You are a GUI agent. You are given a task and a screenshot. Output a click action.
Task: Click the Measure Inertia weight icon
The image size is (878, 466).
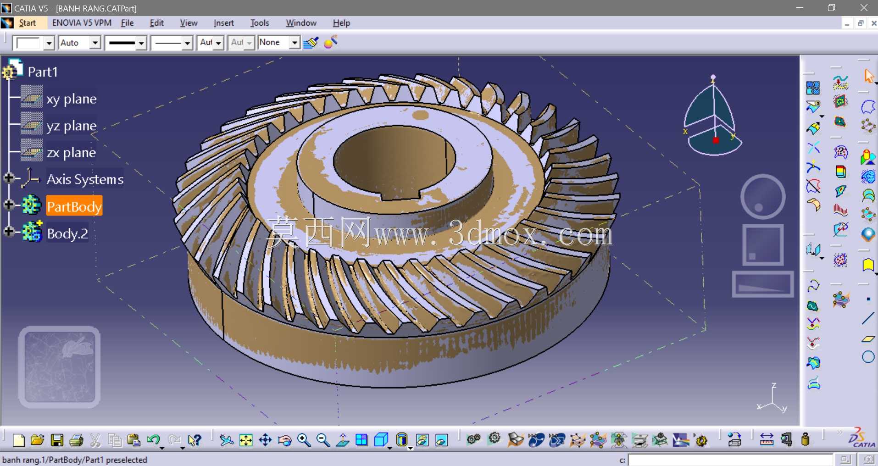click(x=806, y=440)
